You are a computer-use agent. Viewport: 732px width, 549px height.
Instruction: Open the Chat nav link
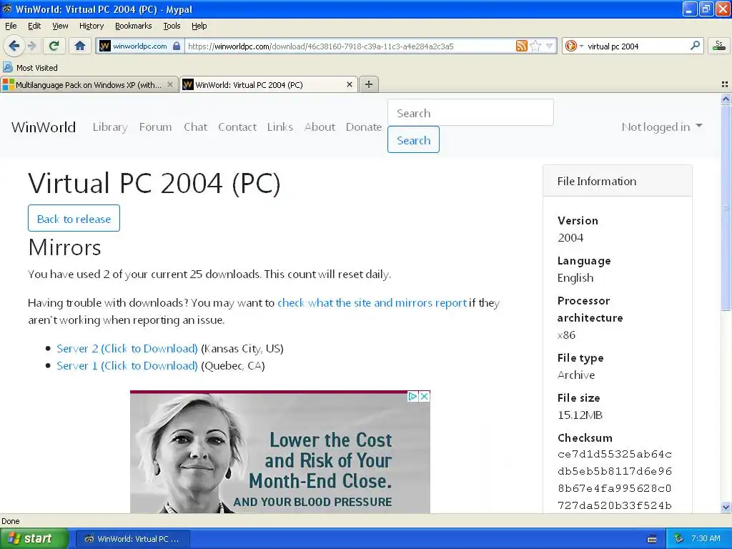(x=195, y=127)
